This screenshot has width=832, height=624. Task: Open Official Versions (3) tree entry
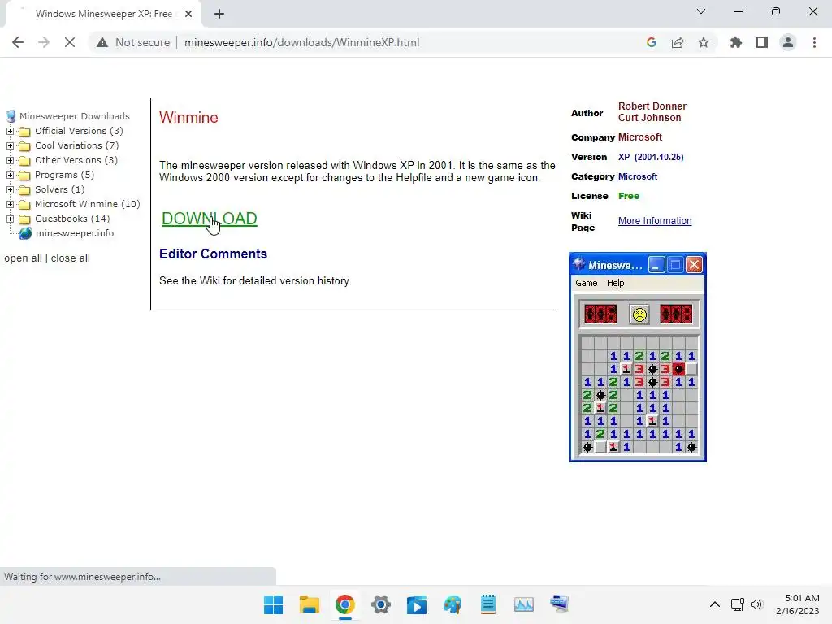[79, 131]
